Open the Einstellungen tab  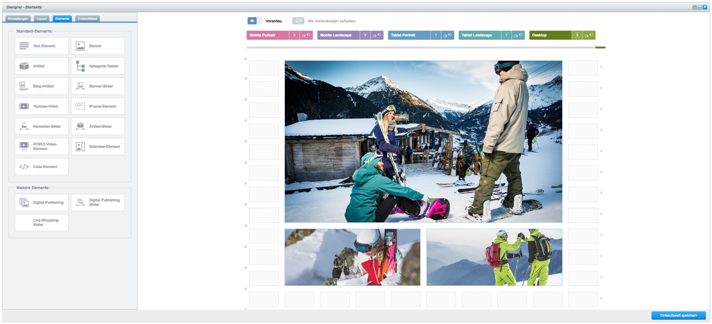18,19
